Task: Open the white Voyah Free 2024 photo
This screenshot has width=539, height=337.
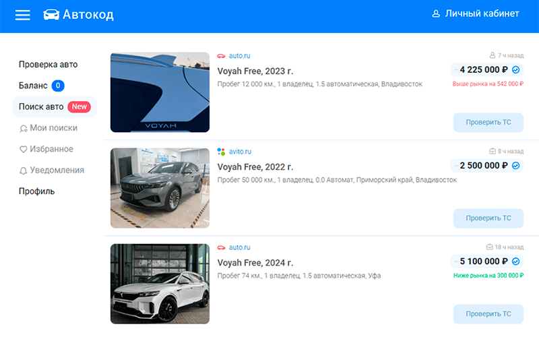Action: click(x=160, y=284)
